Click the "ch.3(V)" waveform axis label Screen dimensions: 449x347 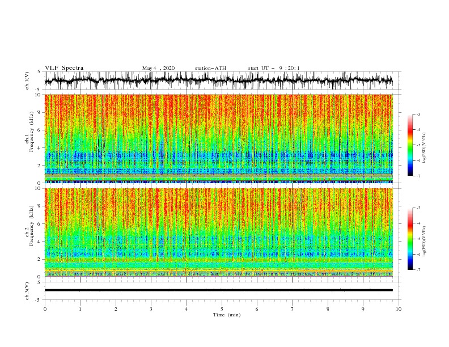point(27,291)
